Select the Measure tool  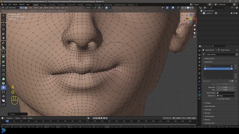pos(3,47)
